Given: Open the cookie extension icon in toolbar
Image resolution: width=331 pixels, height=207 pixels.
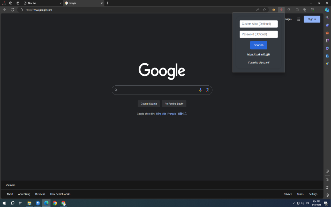Looking at the screenshot, I should (x=274, y=10).
